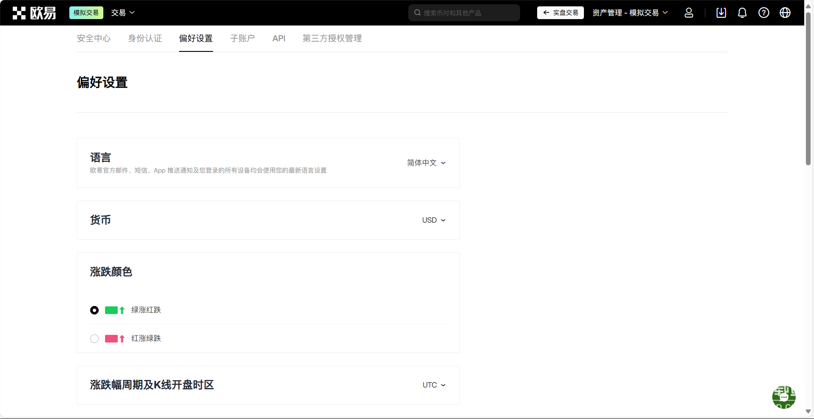814x419 pixels.
Task: Open the chat support bubble
Action: (783, 397)
